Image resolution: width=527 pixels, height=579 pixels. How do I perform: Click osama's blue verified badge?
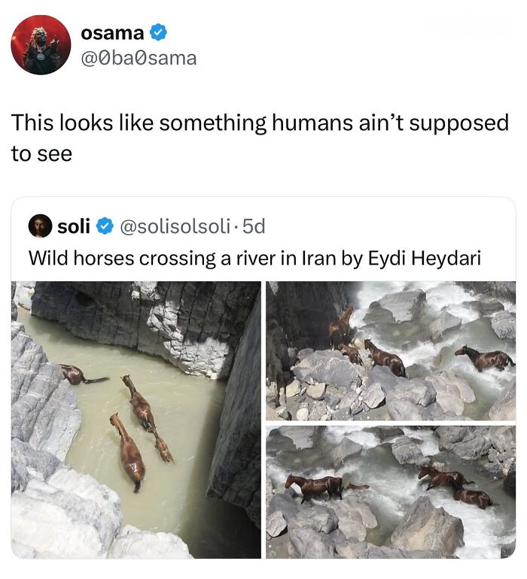point(159,32)
